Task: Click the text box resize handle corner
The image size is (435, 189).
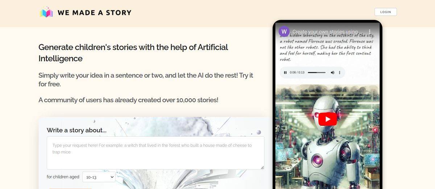Action: tap(262, 167)
